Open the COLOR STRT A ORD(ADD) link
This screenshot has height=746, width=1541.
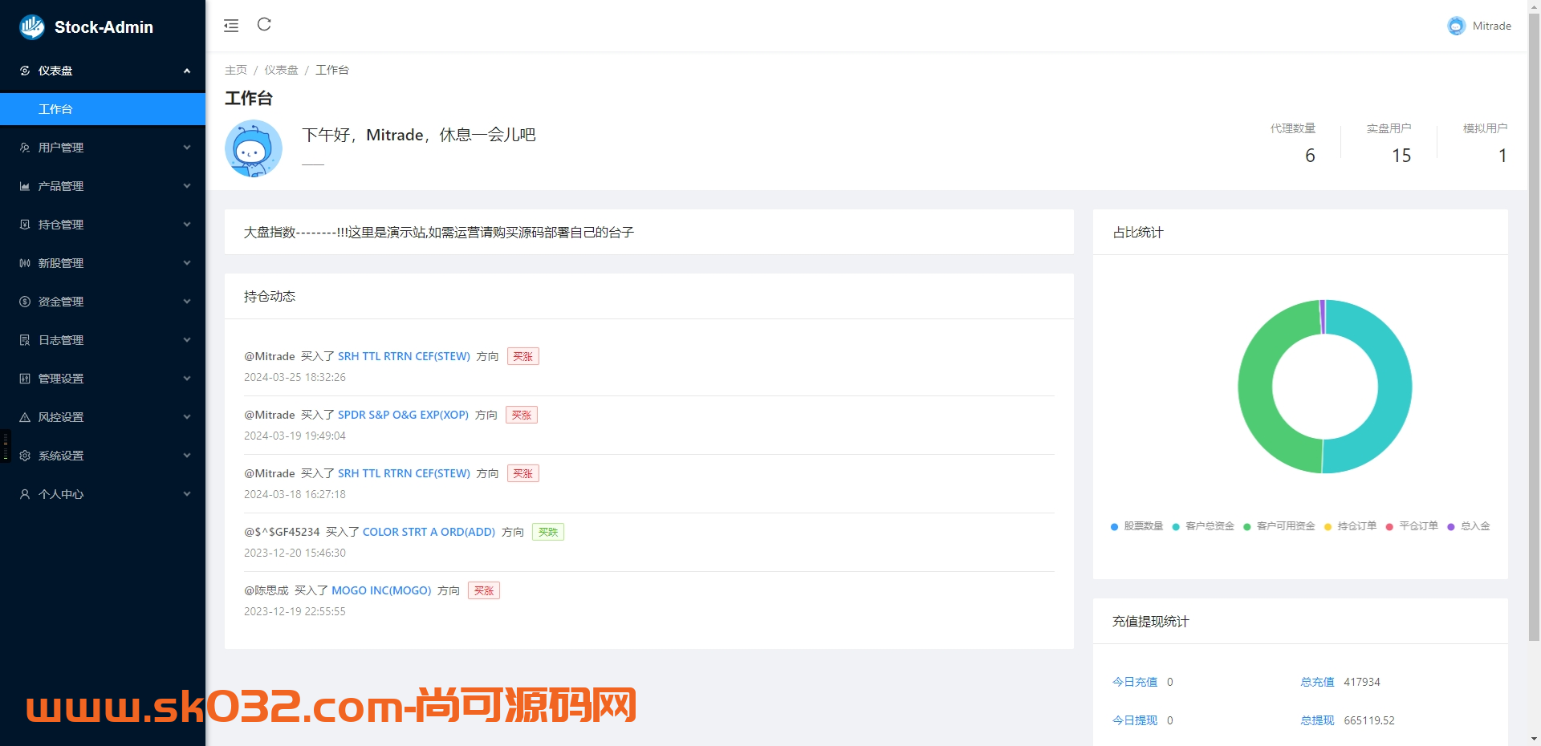429,532
